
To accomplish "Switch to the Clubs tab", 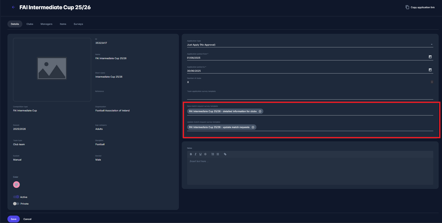I will [30, 24].
